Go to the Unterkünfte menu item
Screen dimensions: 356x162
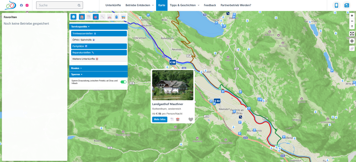pyautogui.click(x=113, y=5)
